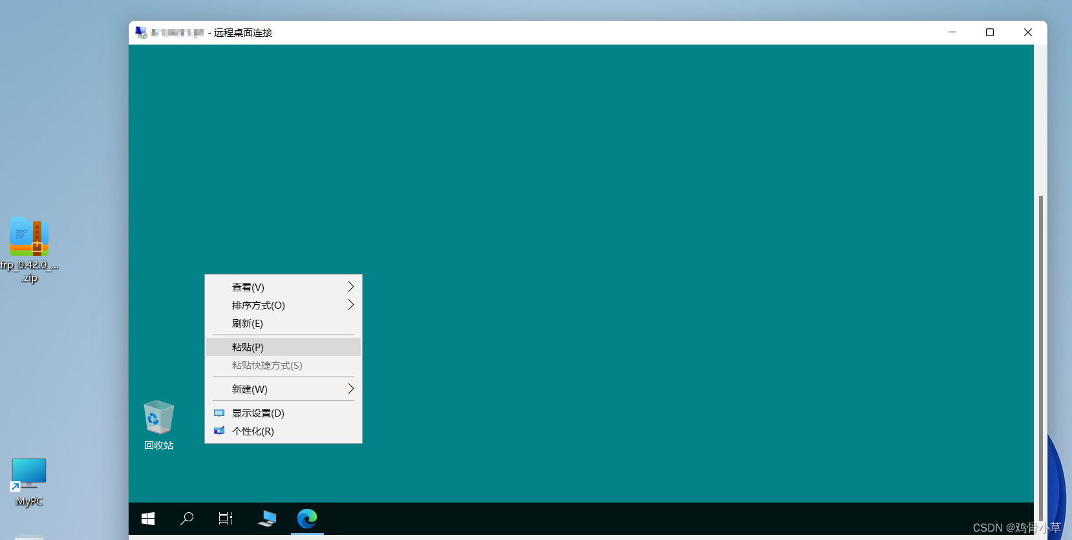Image resolution: width=1072 pixels, height=540 pixels.
Task: Choose 新建(W) in the context menu
Action: point(283,389)
